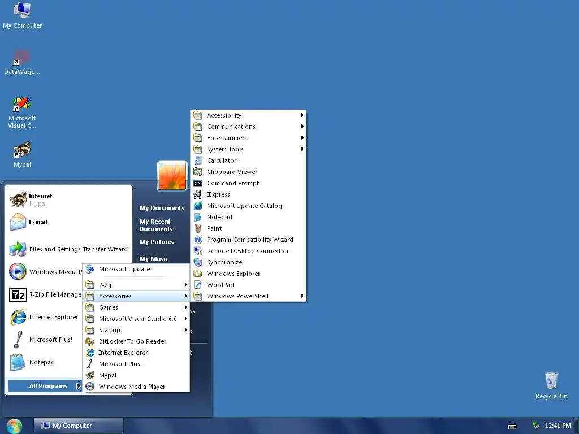The image size is (579, 434).
Task: Open Remote Desktop Connection
Action: coord(248,251)
